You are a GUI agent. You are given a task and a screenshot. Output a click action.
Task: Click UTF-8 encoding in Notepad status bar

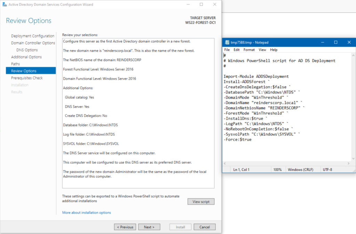[x=327, y=170]
